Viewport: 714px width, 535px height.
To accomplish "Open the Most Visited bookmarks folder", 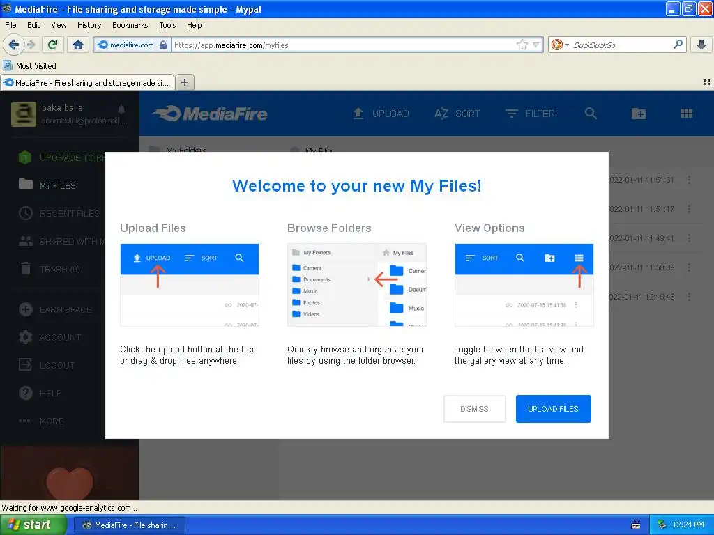I will [x=30, y=66].
